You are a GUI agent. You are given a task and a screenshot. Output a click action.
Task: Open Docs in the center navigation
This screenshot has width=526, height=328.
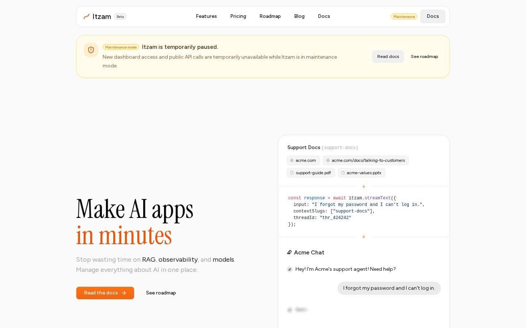click(324, 16)
